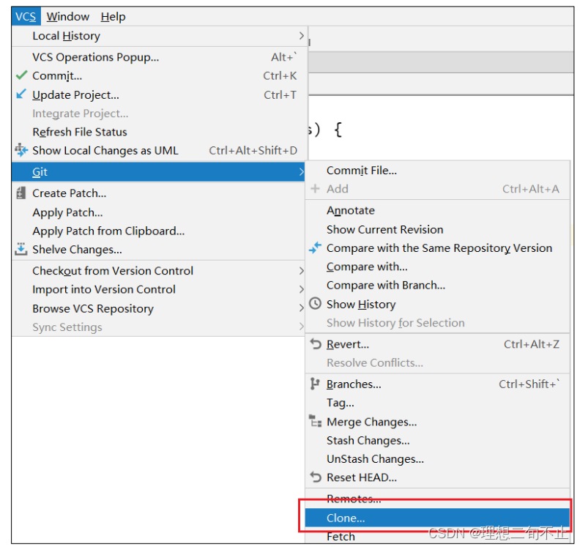
Task: Choose Create Patch... entry
Action: point(158,193)
